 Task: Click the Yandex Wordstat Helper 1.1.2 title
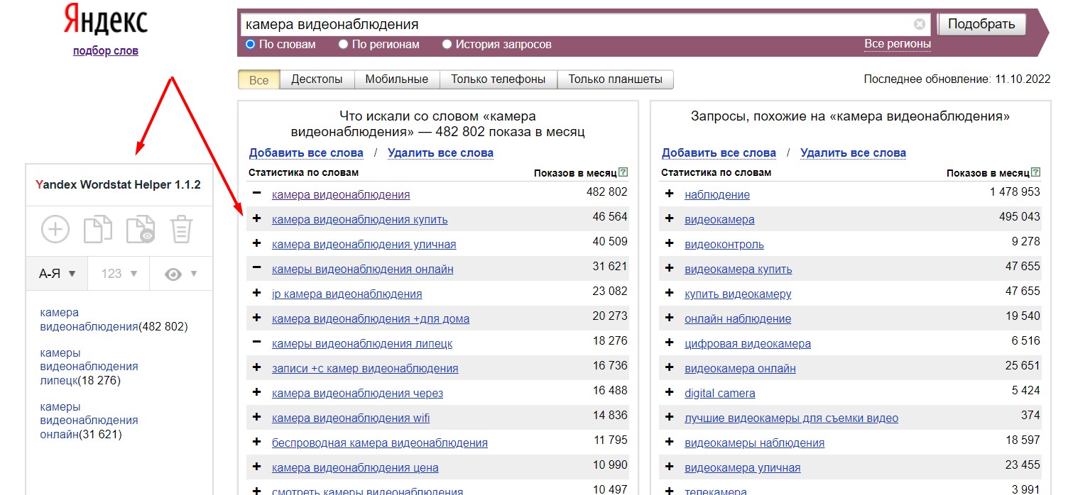point(118,184)
